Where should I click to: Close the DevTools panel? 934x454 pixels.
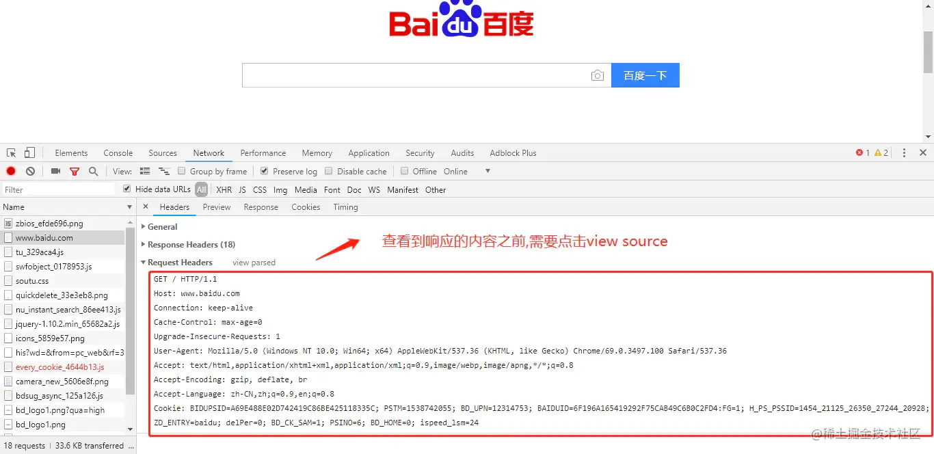coord(922,152)
